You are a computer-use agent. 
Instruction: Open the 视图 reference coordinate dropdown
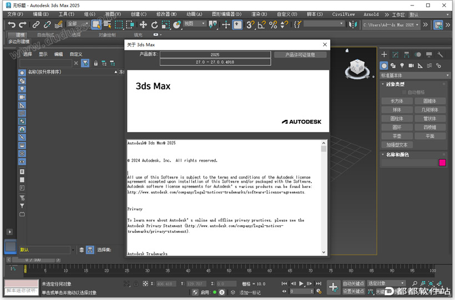(194, 23)
